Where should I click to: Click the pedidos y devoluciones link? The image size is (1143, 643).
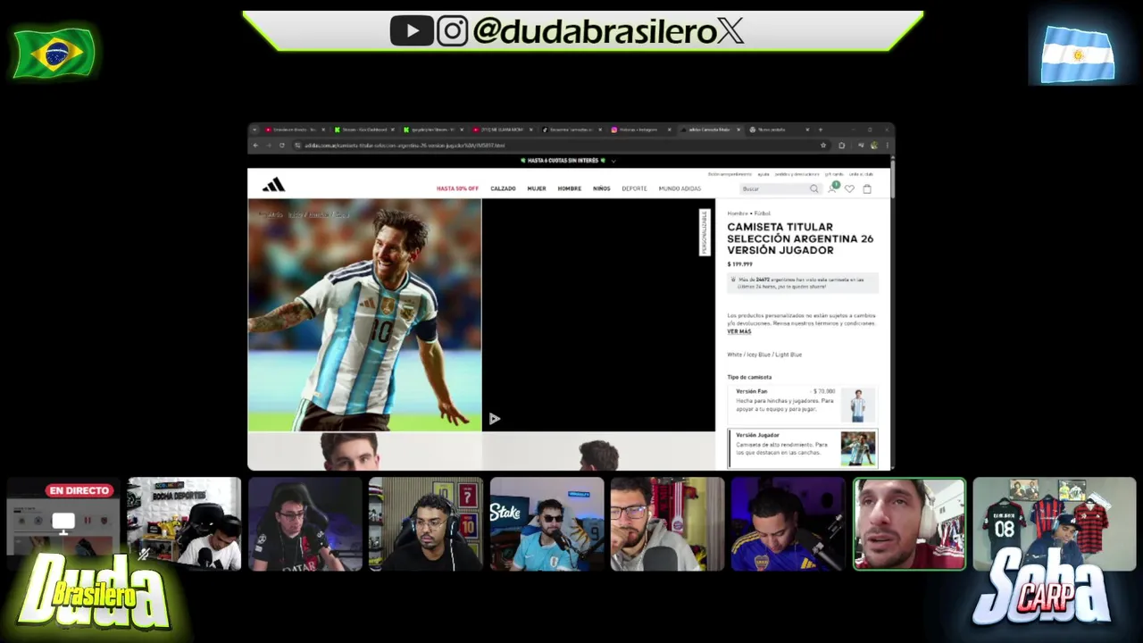pos(797,174)
